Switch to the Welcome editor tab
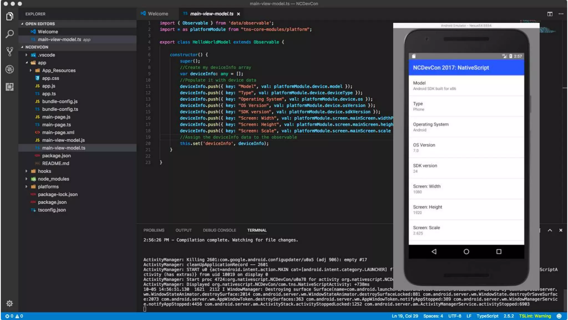Viewport: 568px width, 320px height. [158, 14]
